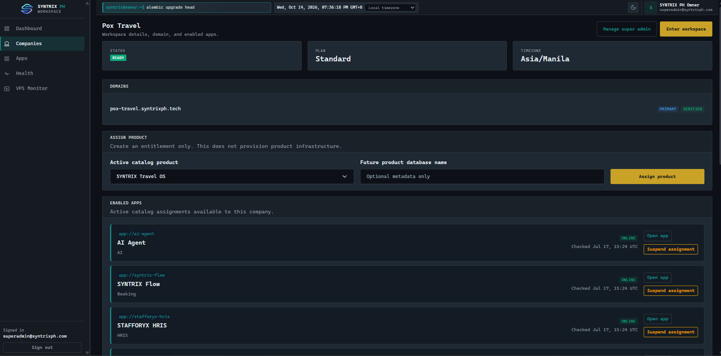This screenshot has height=356, width=721.
Task: Open the Health menu item
Action: (x=42, y=73)
